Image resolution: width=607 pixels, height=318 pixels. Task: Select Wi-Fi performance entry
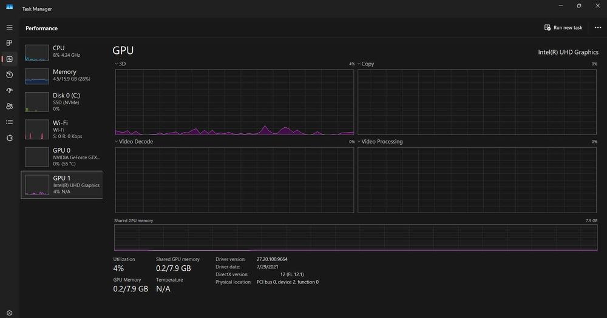pos(62,129)
